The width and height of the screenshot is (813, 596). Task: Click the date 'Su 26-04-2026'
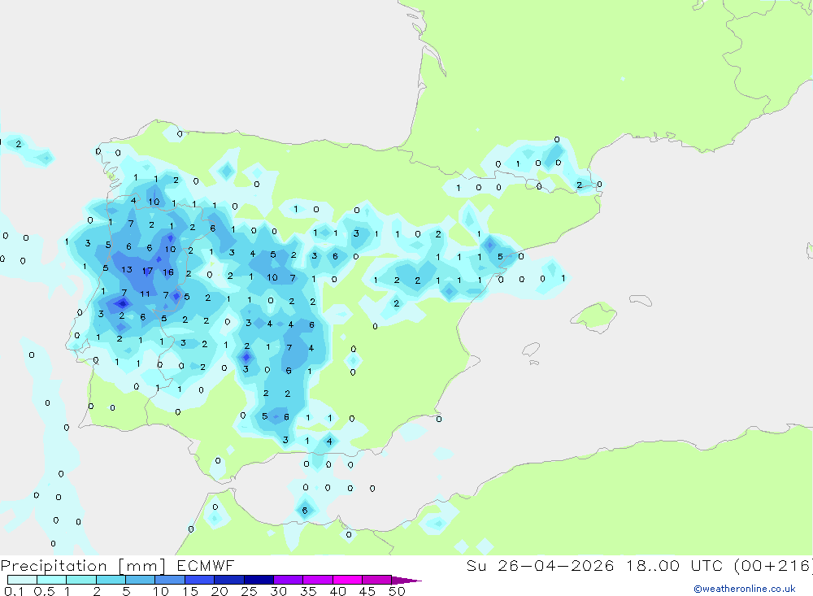click(x=540, y=565)
